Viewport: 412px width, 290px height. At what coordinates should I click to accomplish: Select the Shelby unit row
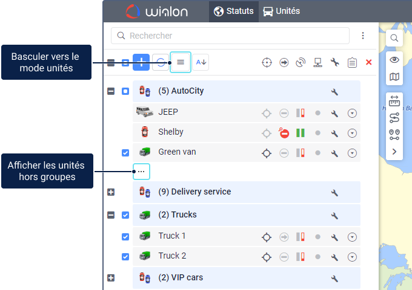247,132
